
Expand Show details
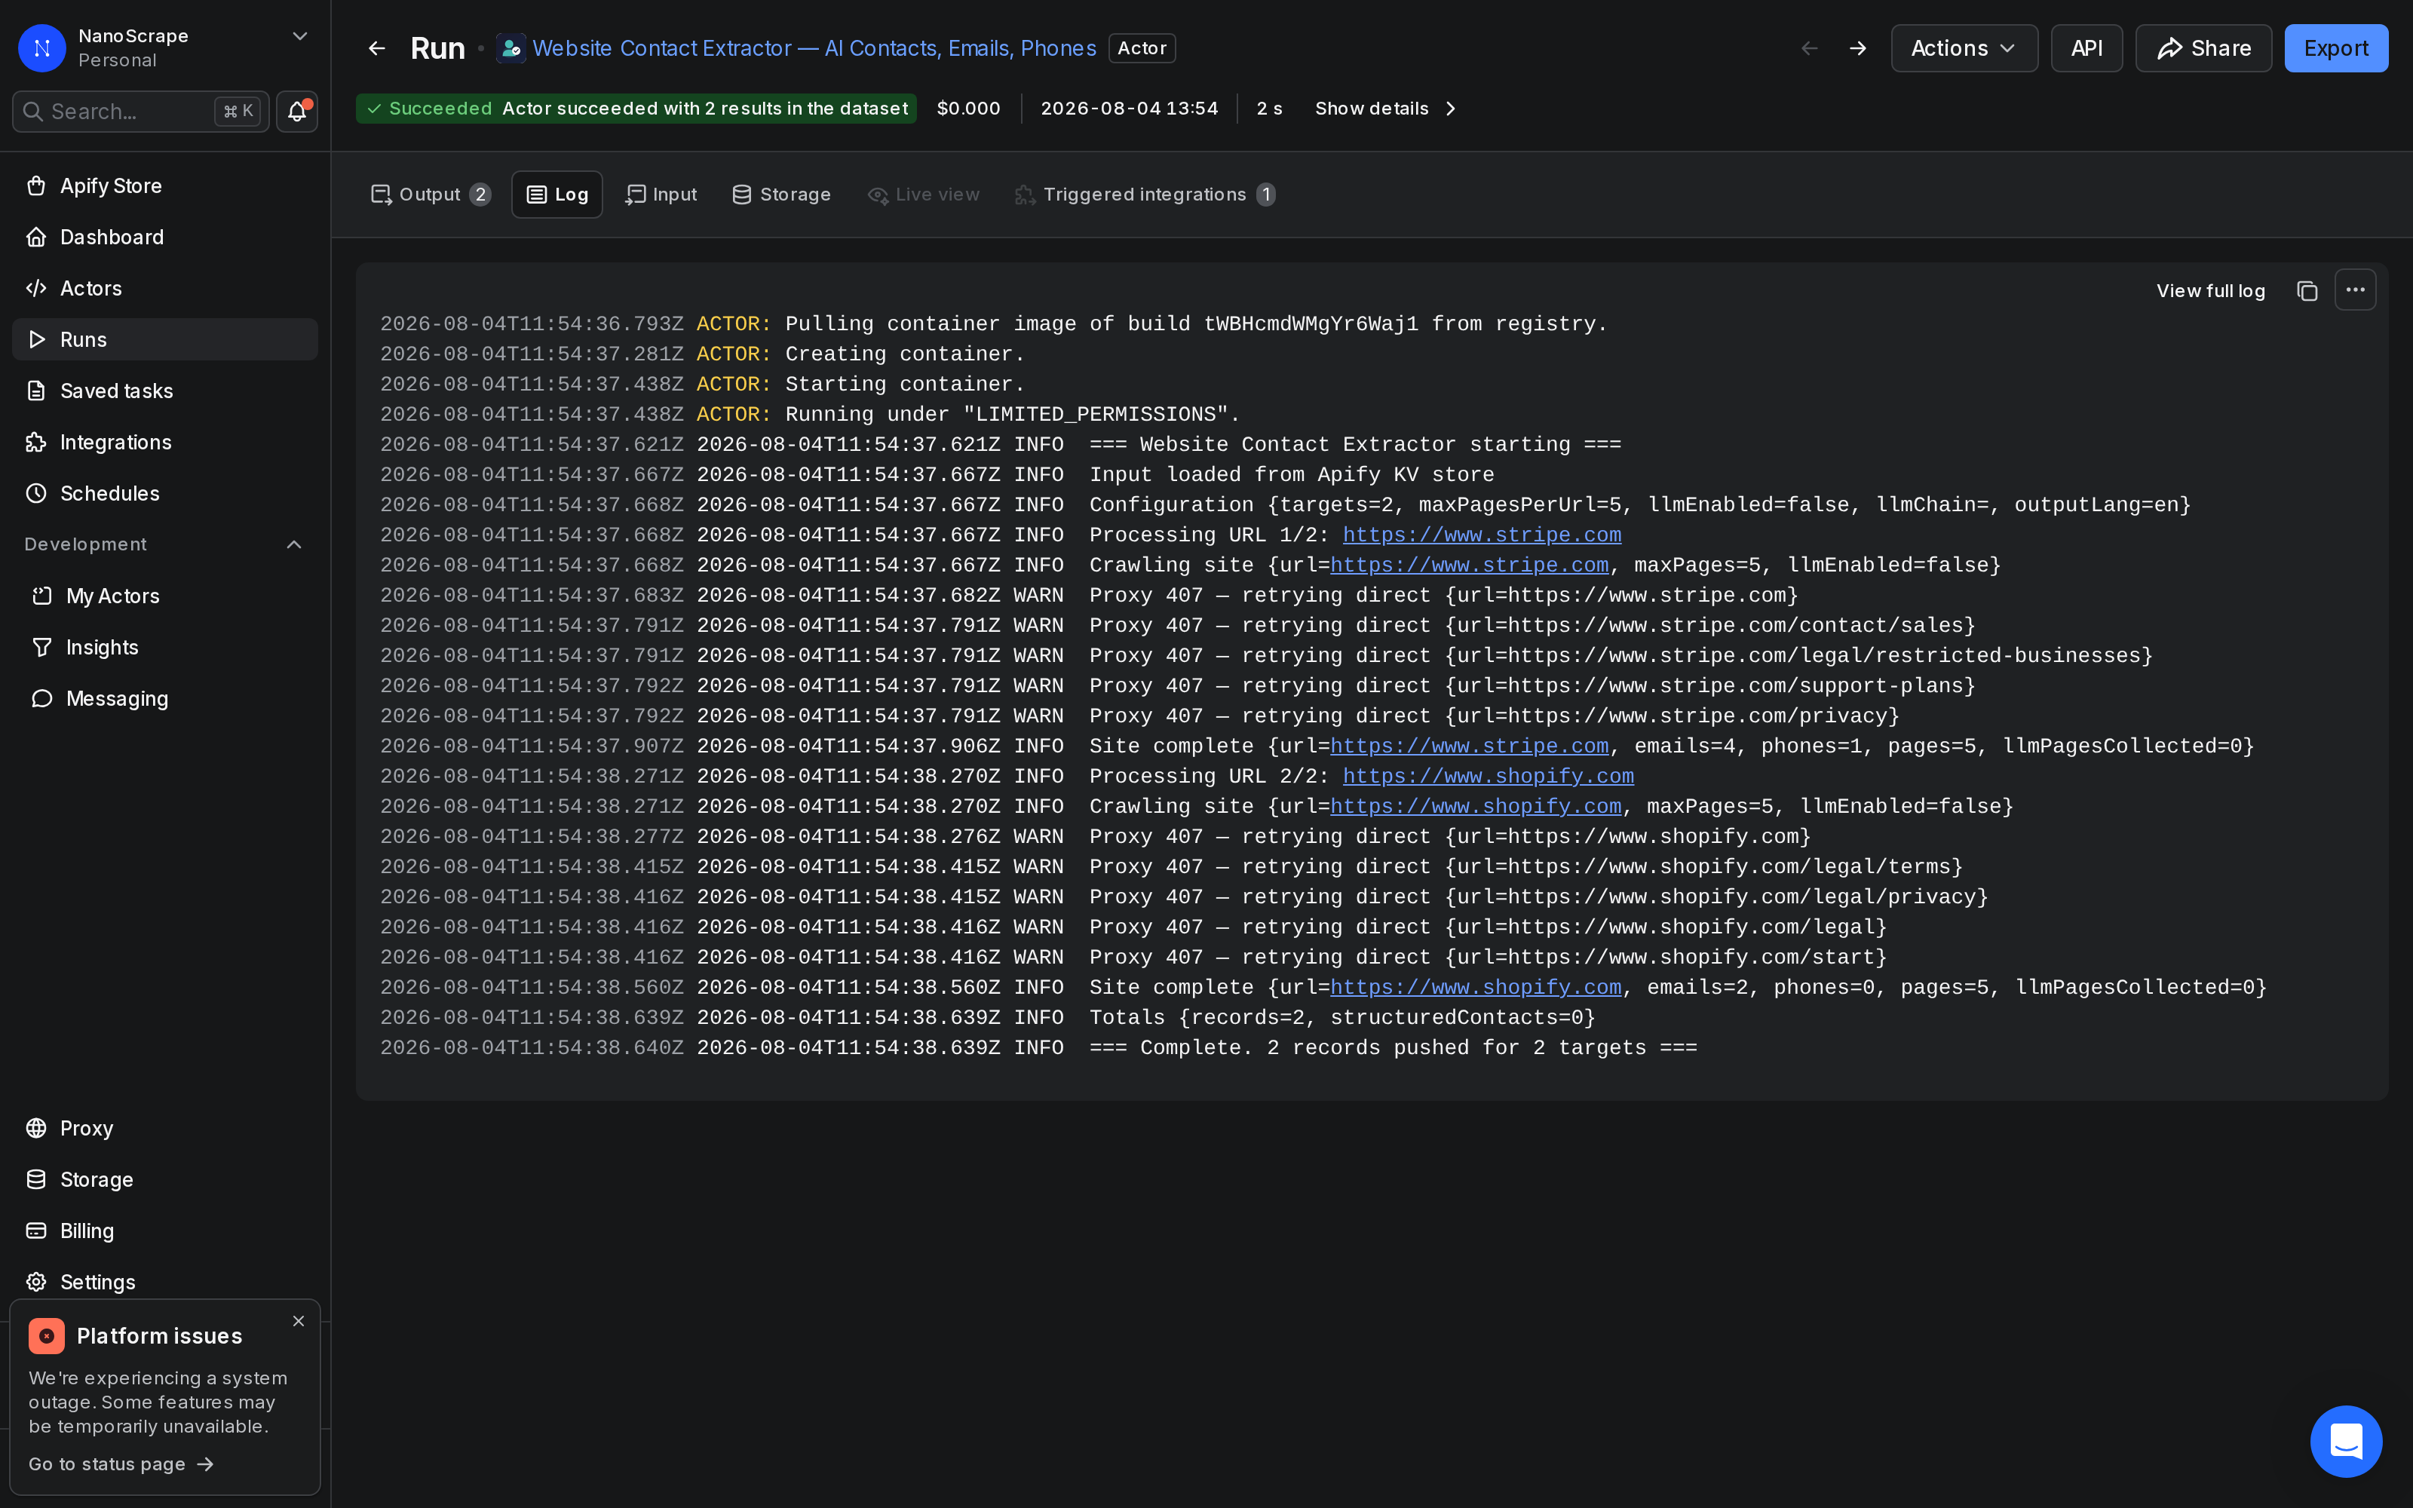[1385, 109]
